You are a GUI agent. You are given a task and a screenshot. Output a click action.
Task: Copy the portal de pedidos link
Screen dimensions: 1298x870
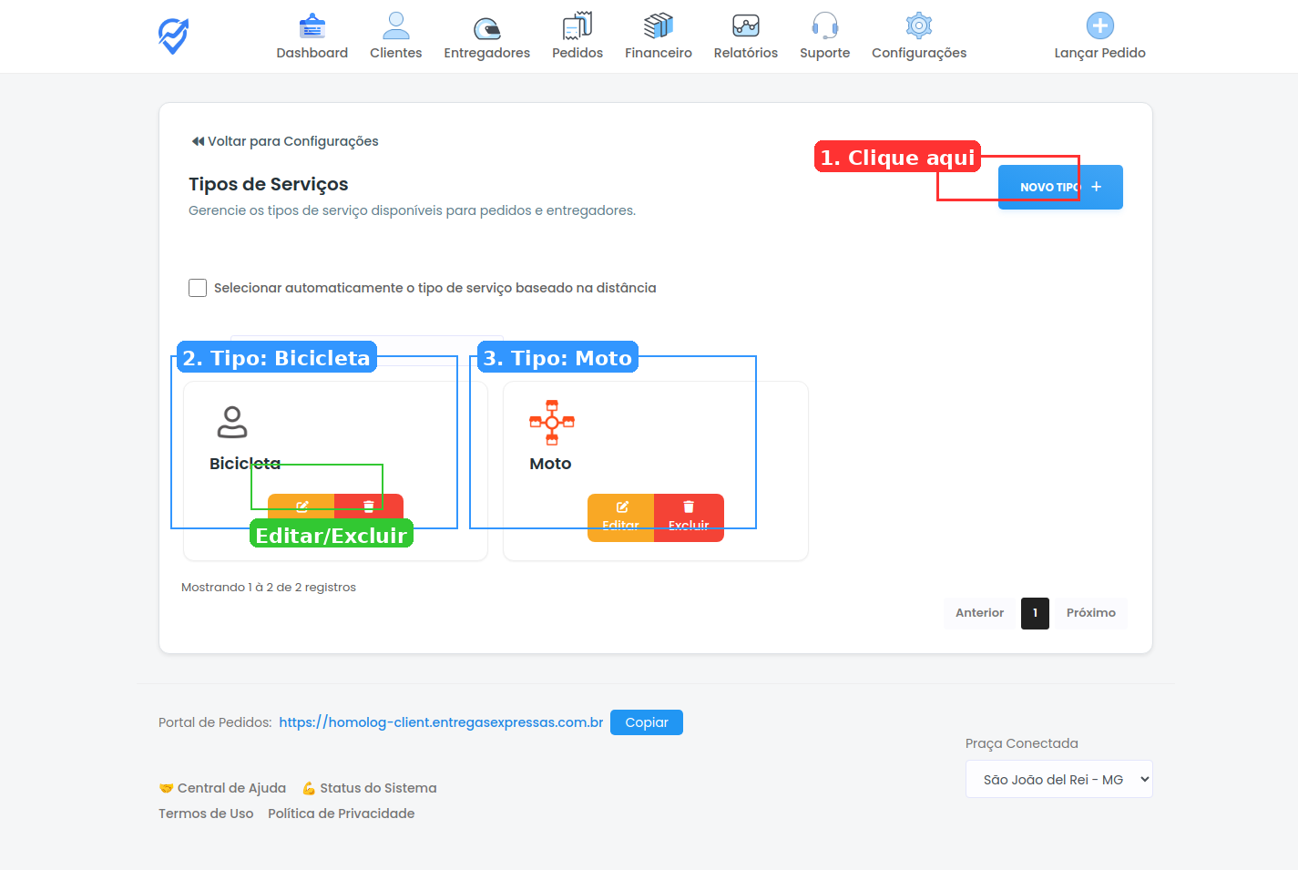[646, 722]
